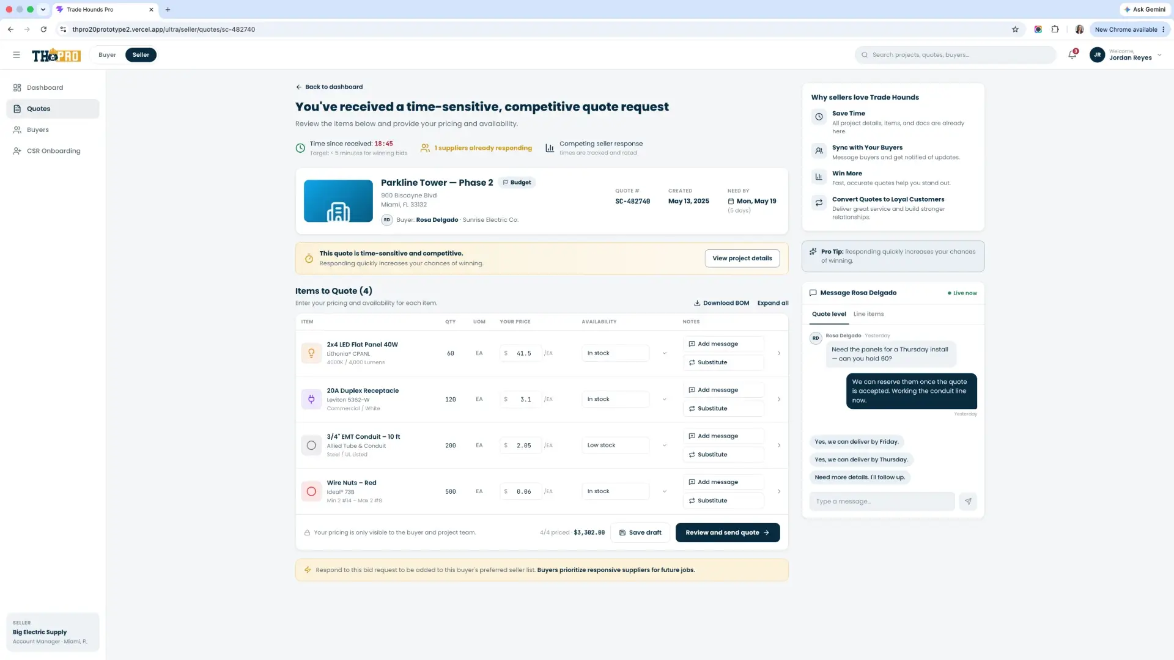Click the Sync with Your Buyers icon
This screenshot has height=660, width=1174.
[x=819, y=150]
